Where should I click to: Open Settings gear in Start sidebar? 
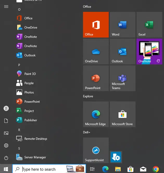[6, 145]
